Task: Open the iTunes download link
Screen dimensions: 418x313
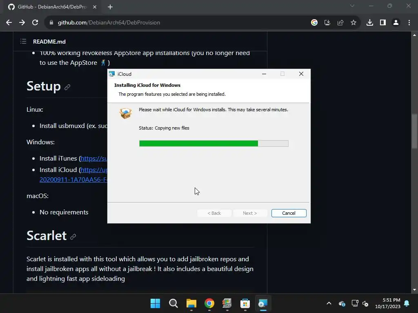Action: [94, 159]
